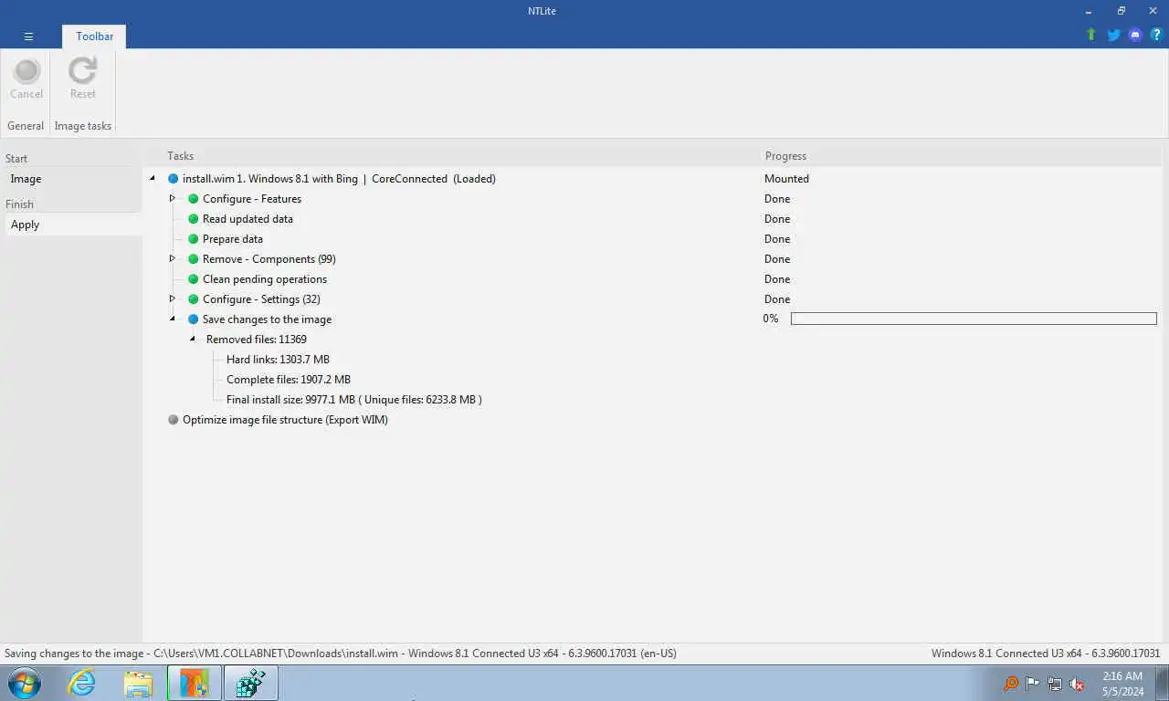Open the clock showing 2:16 AM
This screenshot has height=701, width=1169.
pyautogui.click(x=1122, y=683)
